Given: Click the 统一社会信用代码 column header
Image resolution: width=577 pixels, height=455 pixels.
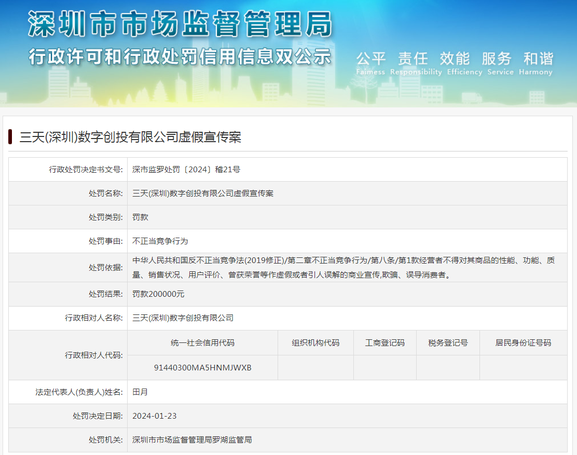Looking at the screenshot, I should click(202, 342).
